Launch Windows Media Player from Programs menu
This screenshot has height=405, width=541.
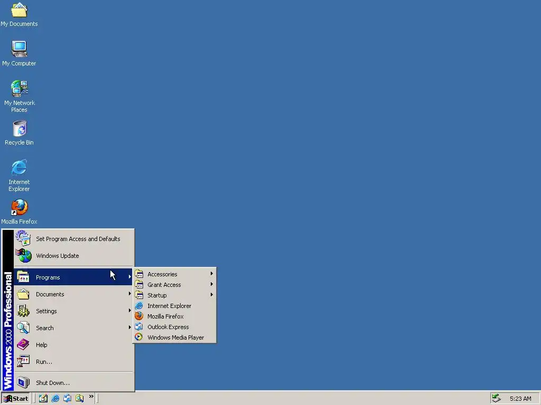click(x=175, y=337)
